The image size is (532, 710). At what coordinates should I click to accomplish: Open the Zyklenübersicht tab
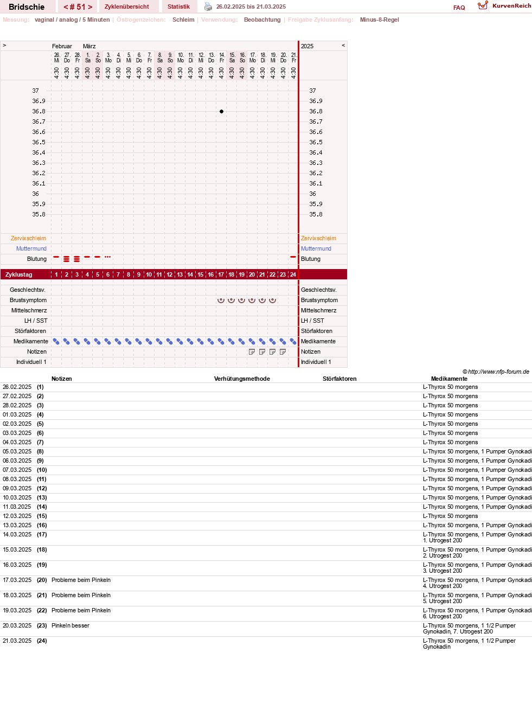pos(127,7)
